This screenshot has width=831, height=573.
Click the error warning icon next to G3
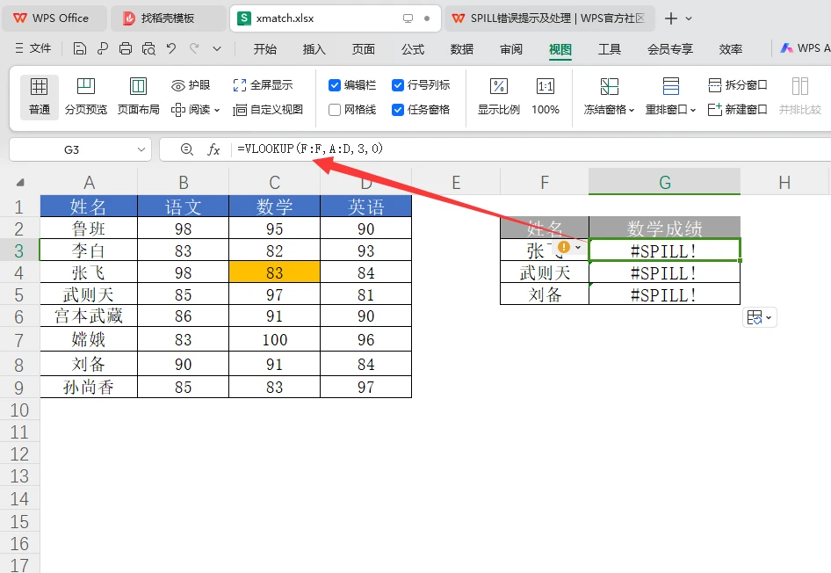(x=563, y=247)
